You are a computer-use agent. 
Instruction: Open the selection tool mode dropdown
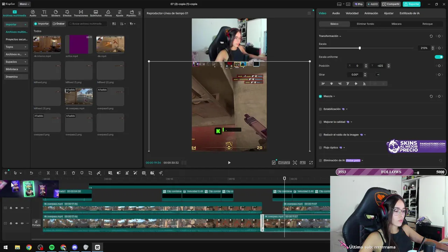click(x=21, y=173)
